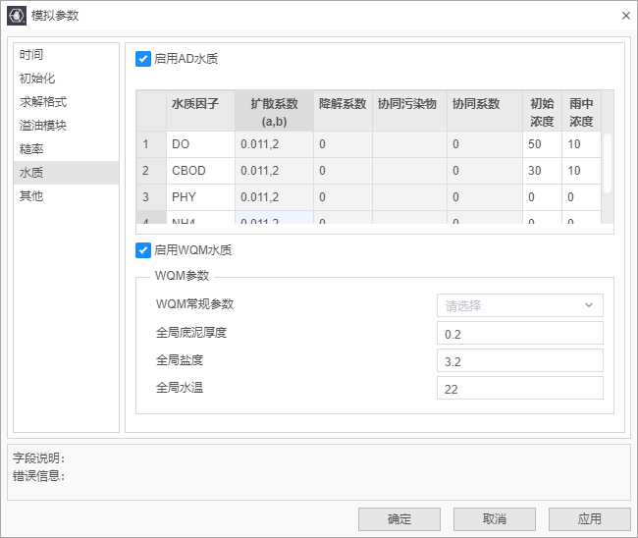Select the DO initial concentration cell
The width and height of the screenshot is (638, 538).
pos(542,144)
